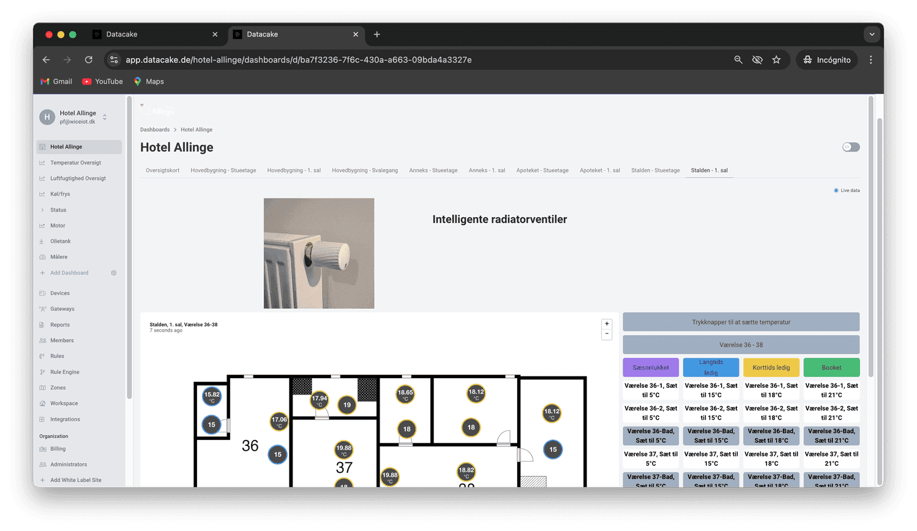The width and height of the screenshot is (917, 531).
Task: Toggle the dashboard edit mode switch
Action: coord(851,147)
